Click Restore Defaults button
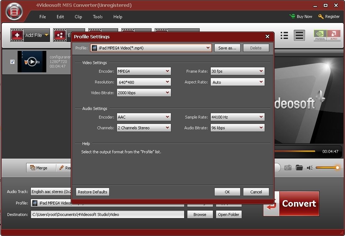Screen dimensions: 345x236 pyautogui.click(x=92, y=192)
